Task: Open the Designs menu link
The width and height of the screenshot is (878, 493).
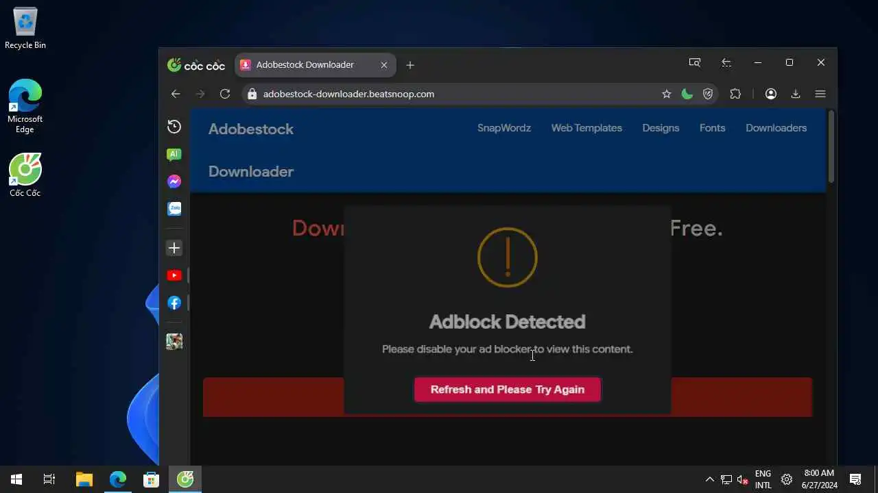Action: pyautogui.click(x=661, y=128)
